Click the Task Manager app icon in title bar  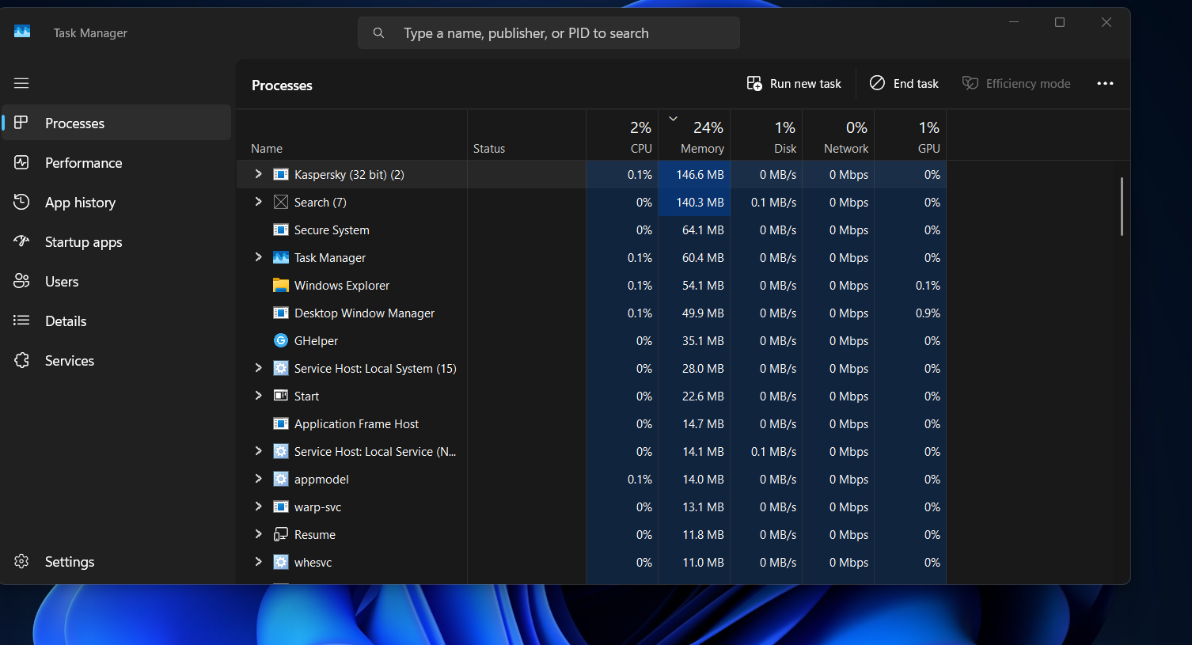[22, 32]
